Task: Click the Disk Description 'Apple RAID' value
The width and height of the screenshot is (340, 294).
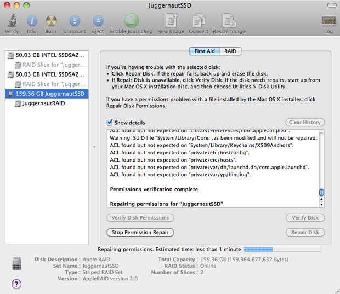Action: tap(97, 260)
